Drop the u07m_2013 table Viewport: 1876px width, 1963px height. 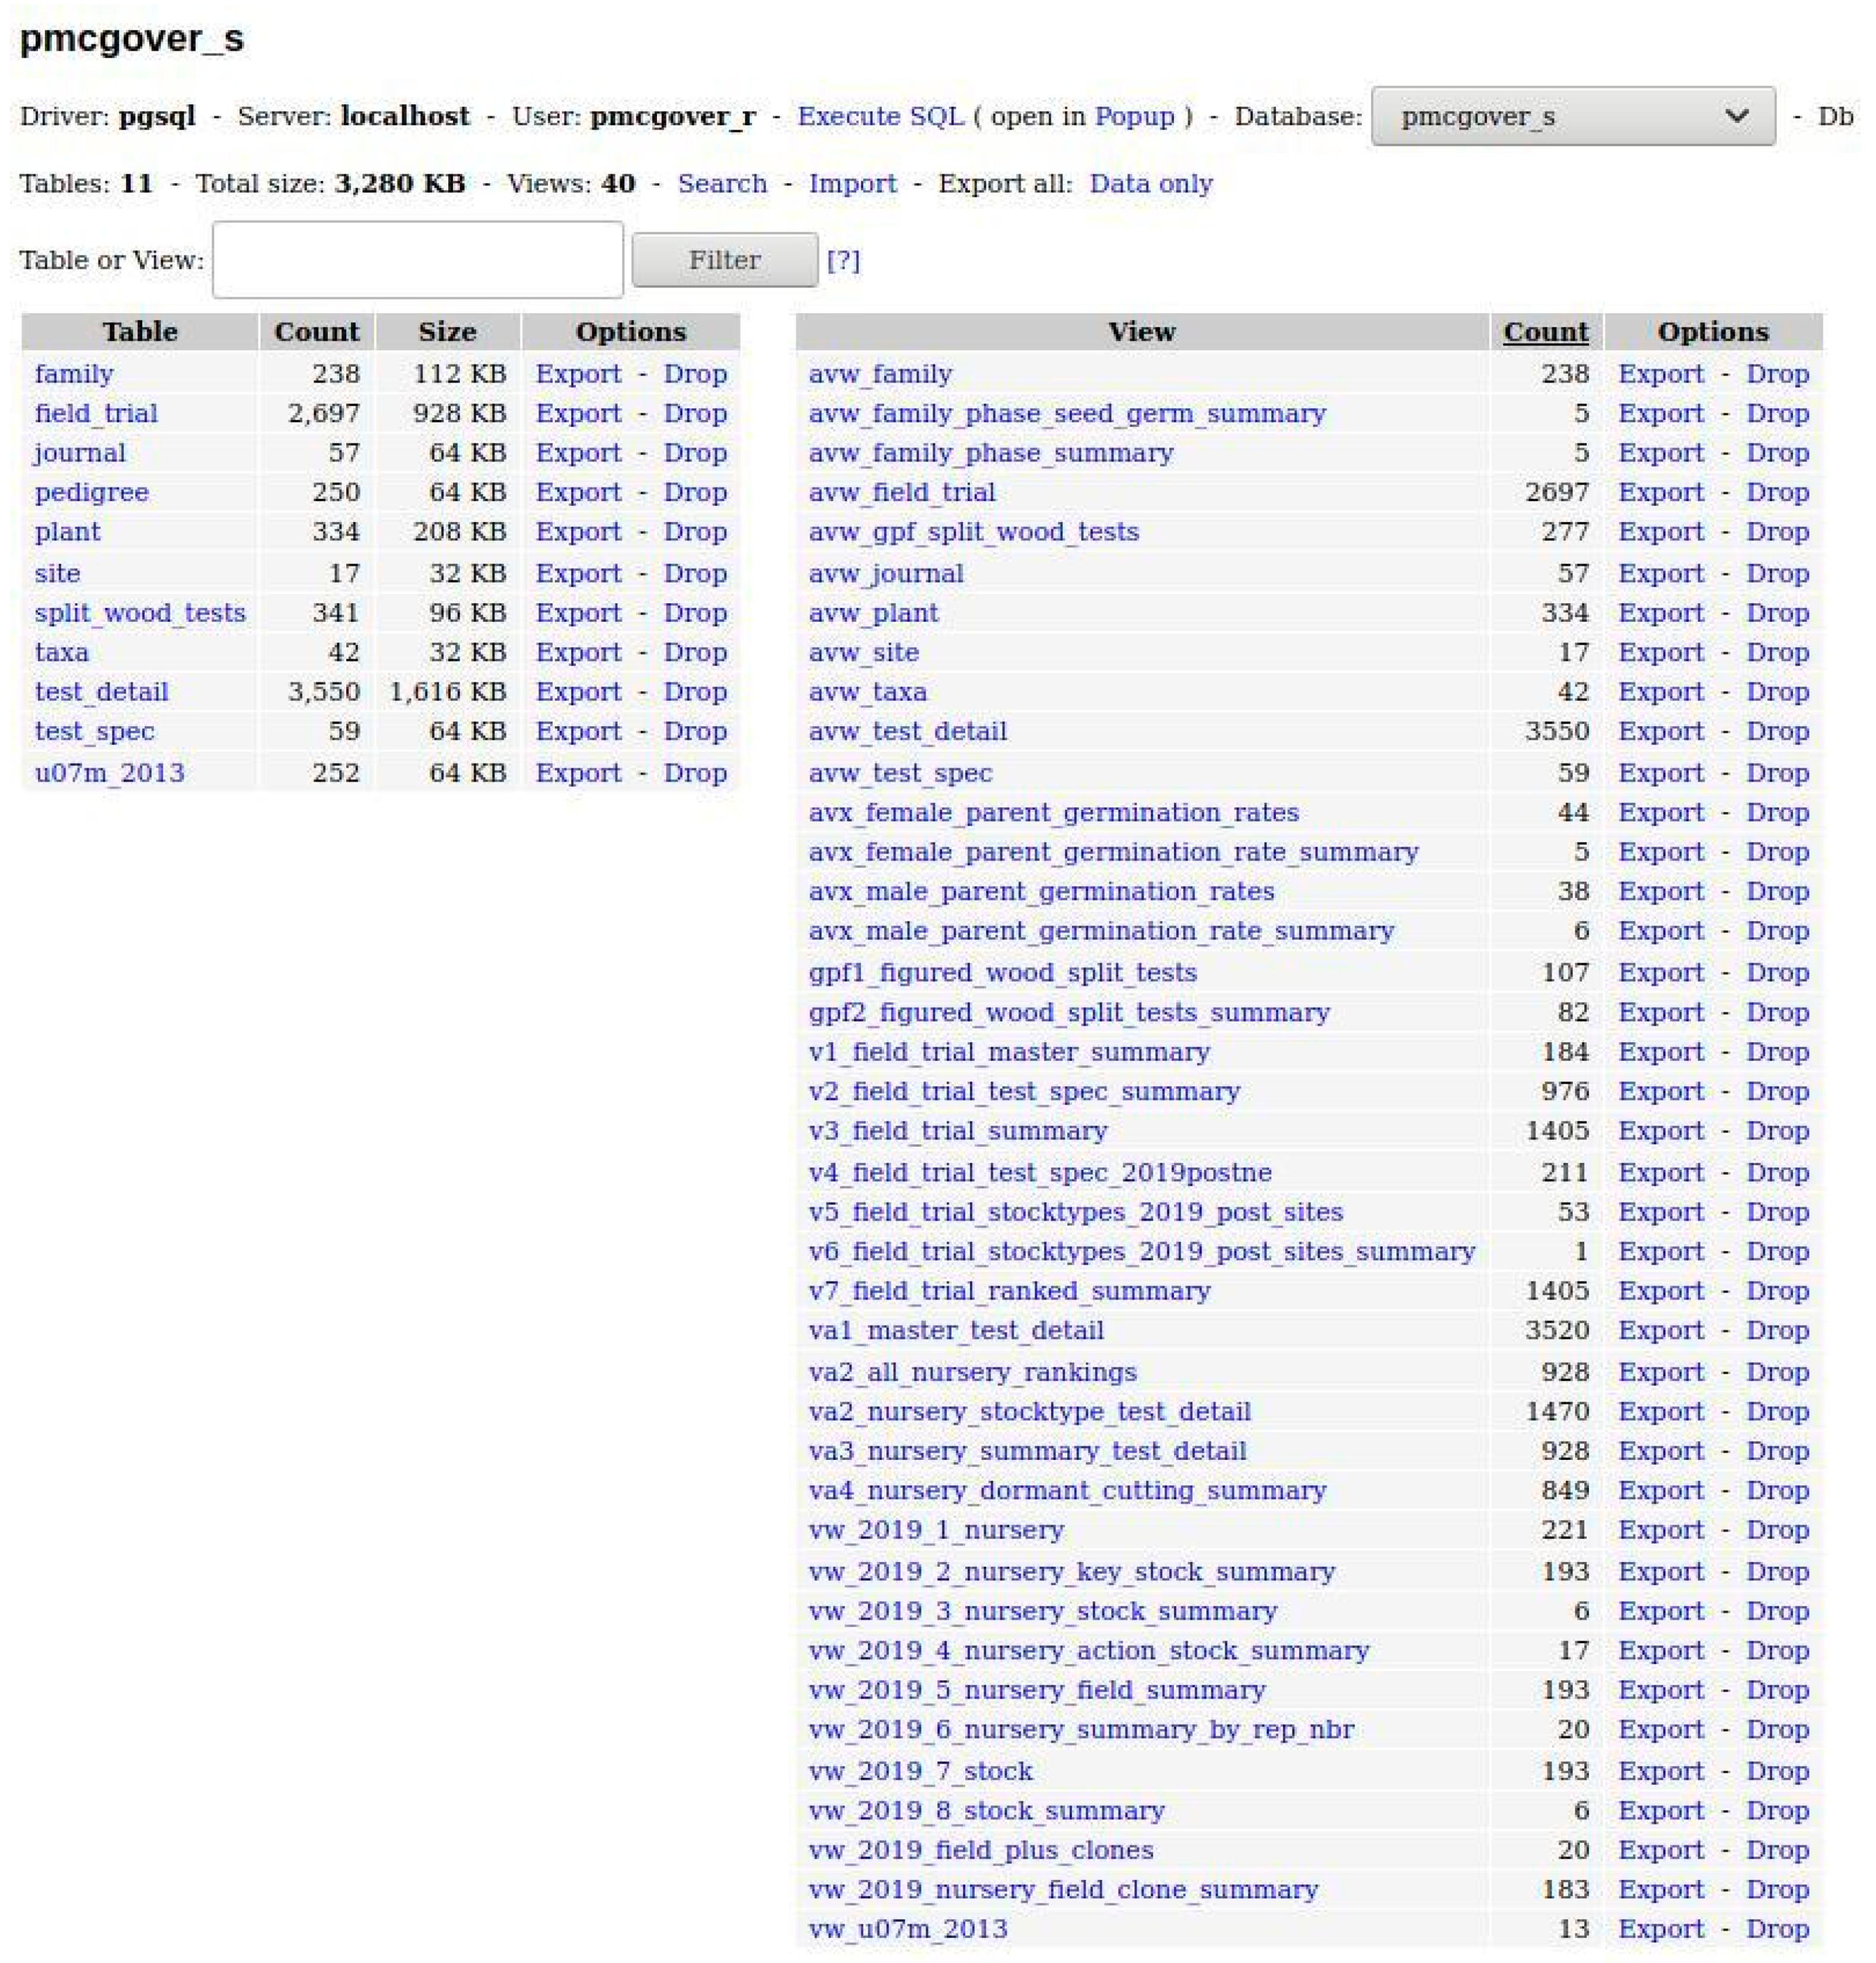(x=695, y=772)
